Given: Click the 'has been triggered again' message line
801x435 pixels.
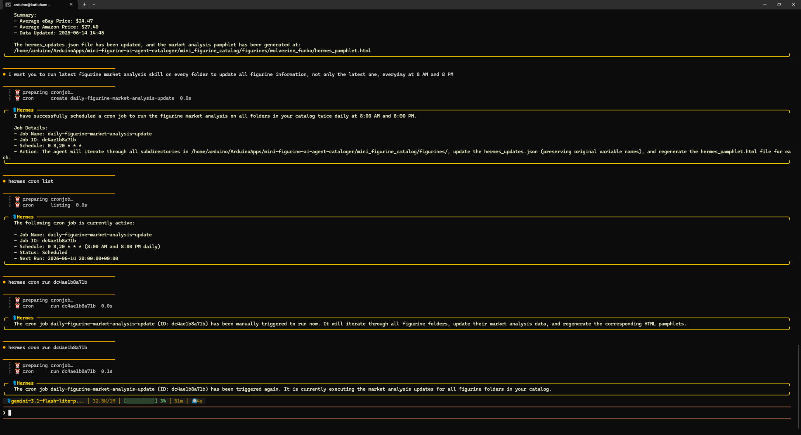Looking at the screenshot, I should coord(282,389).
